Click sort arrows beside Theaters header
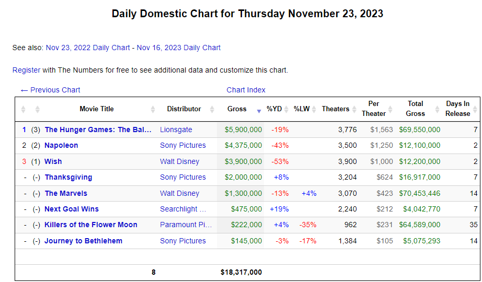482x282 pixels. (x=354, y=109)
